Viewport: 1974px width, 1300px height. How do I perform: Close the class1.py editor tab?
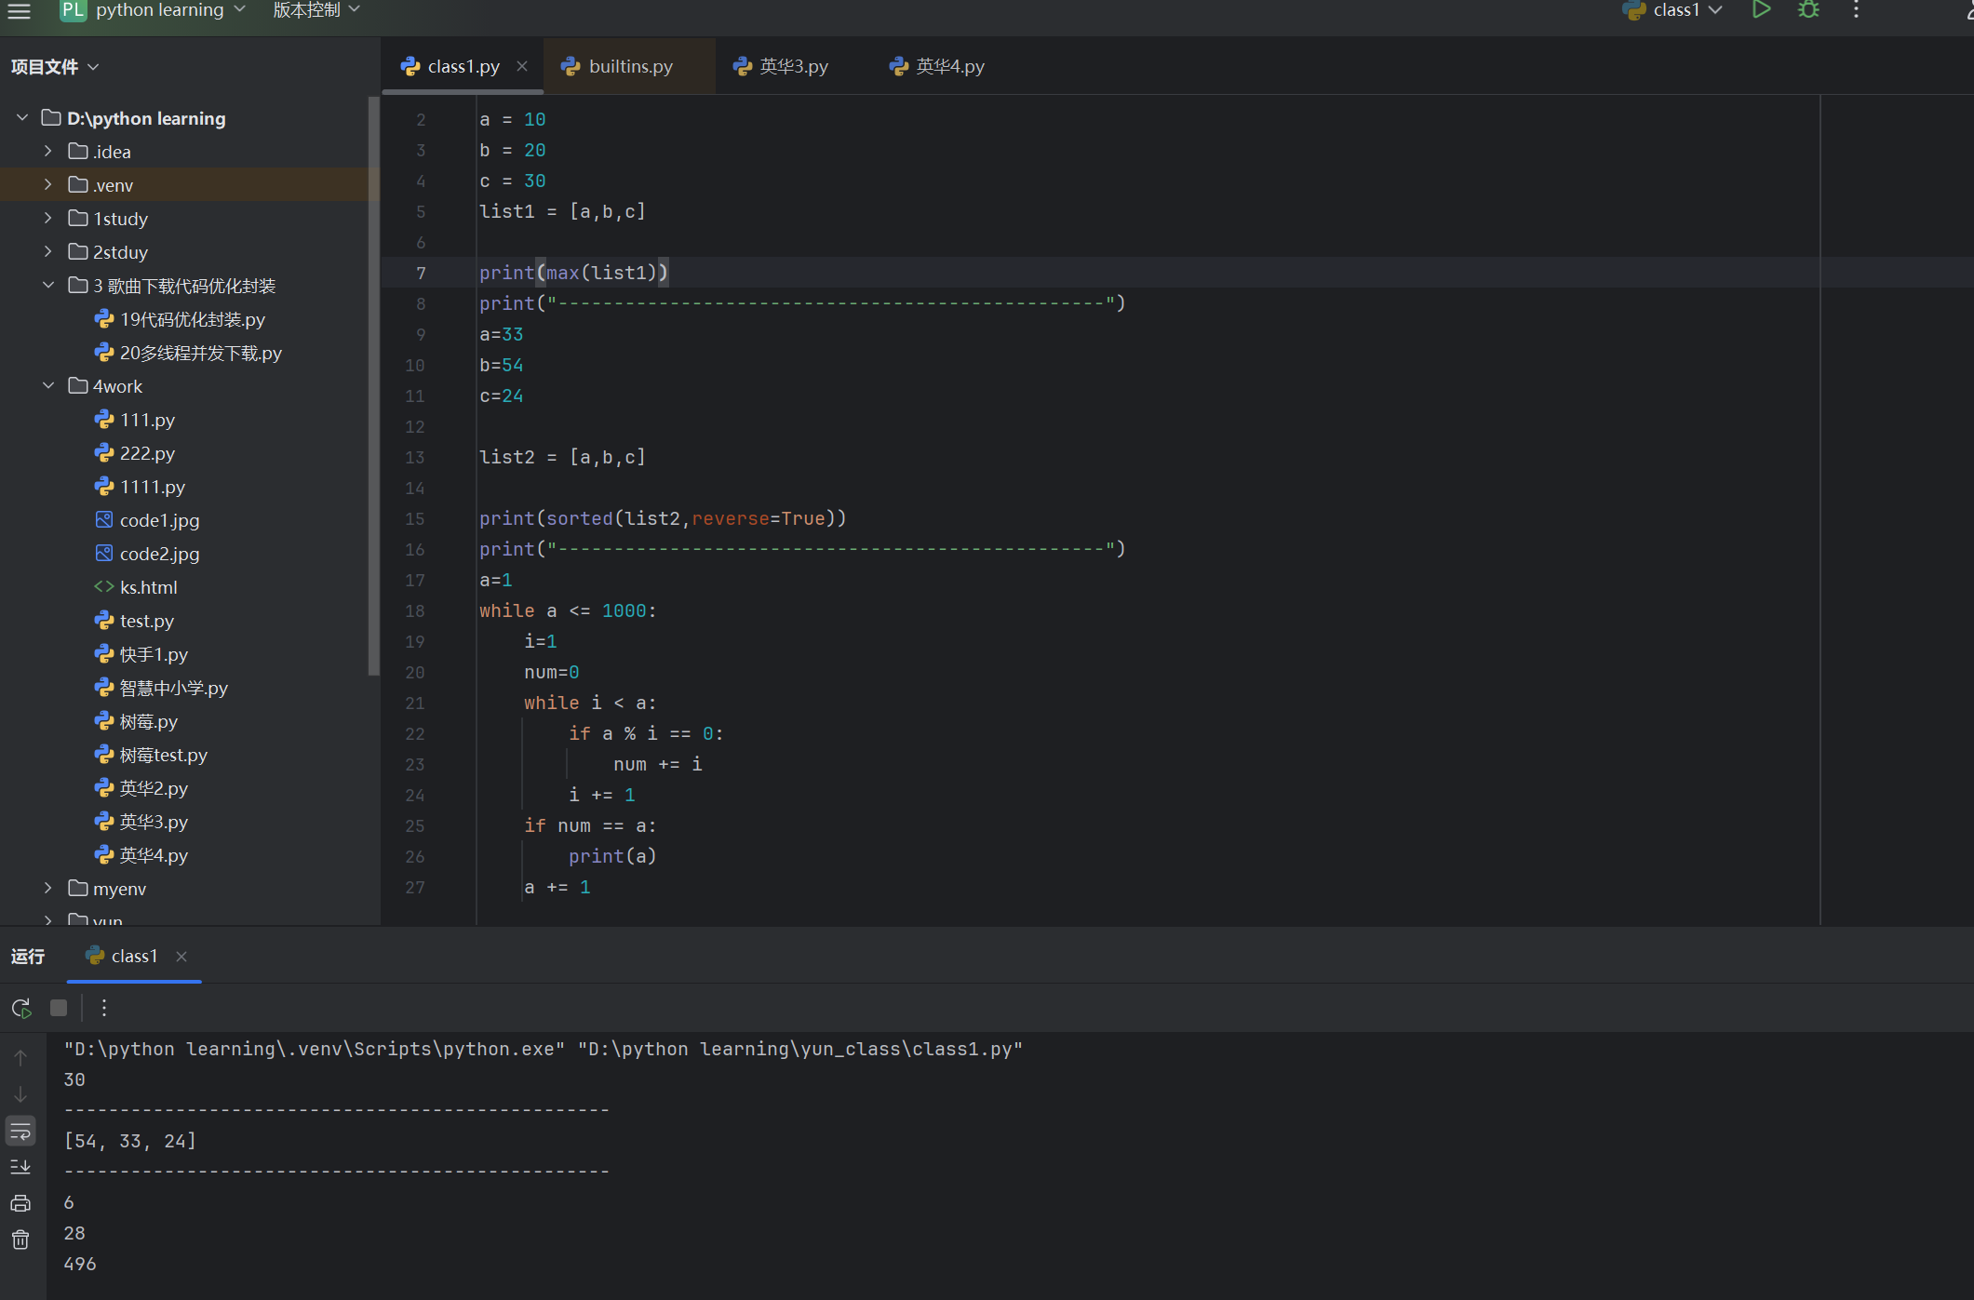[x=522, y=66]
